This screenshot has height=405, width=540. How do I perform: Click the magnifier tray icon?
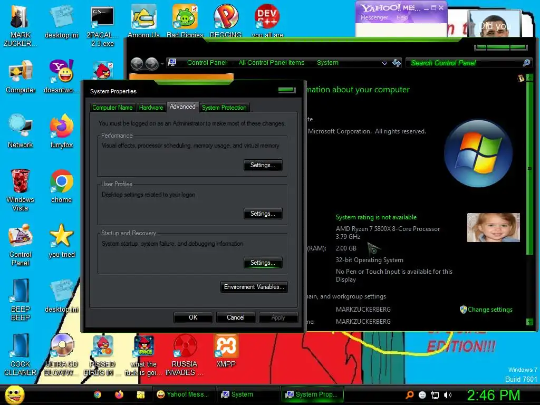tap(409, 395)
